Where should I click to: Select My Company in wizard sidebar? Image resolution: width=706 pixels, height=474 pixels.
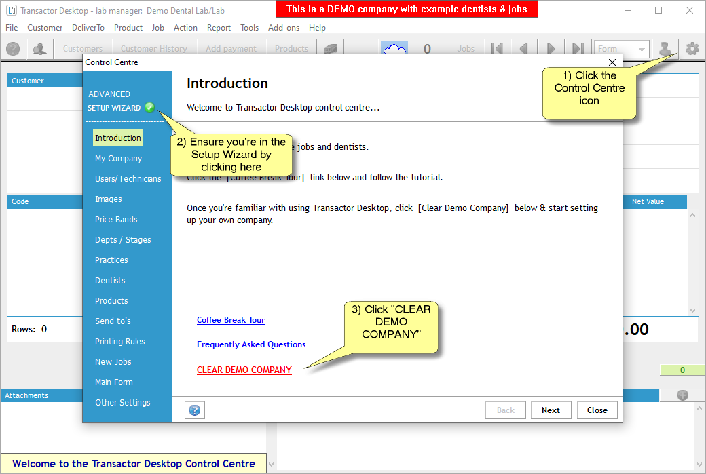tap(118, 159)
